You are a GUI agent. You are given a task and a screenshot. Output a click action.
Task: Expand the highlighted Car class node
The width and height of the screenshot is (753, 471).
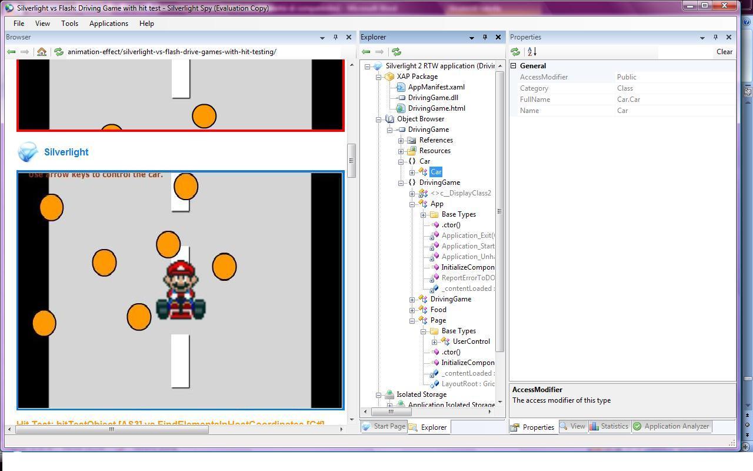pyautogui.click(x=412, y=172)
